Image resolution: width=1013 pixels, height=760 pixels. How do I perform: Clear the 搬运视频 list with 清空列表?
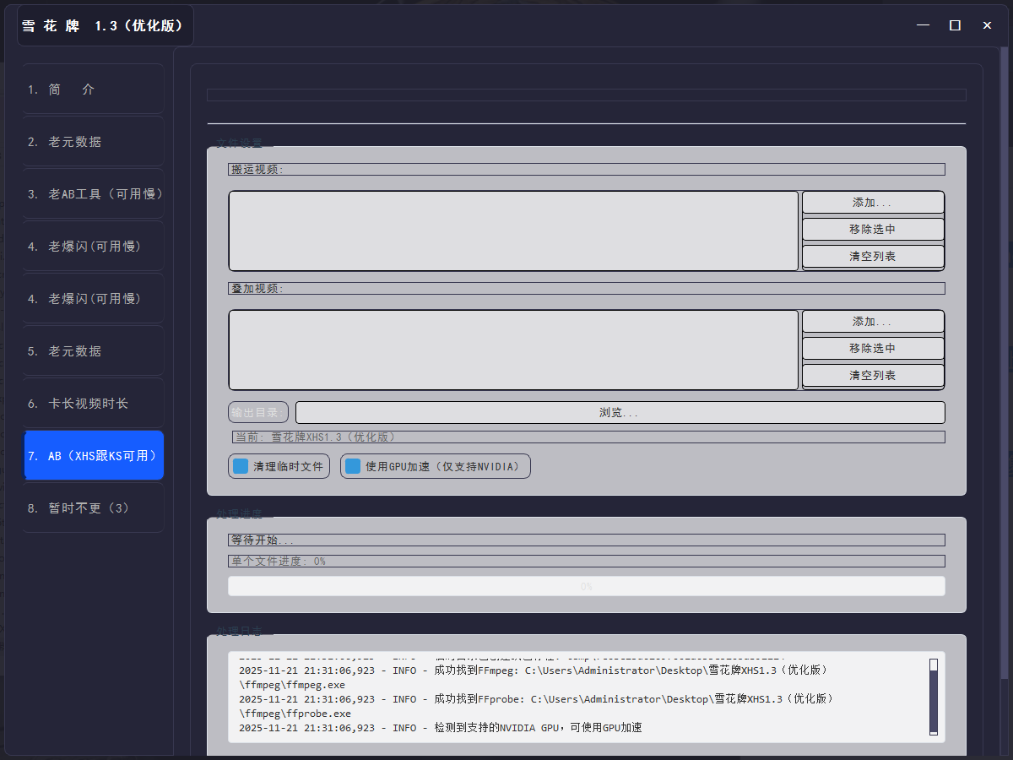point(872,256)
